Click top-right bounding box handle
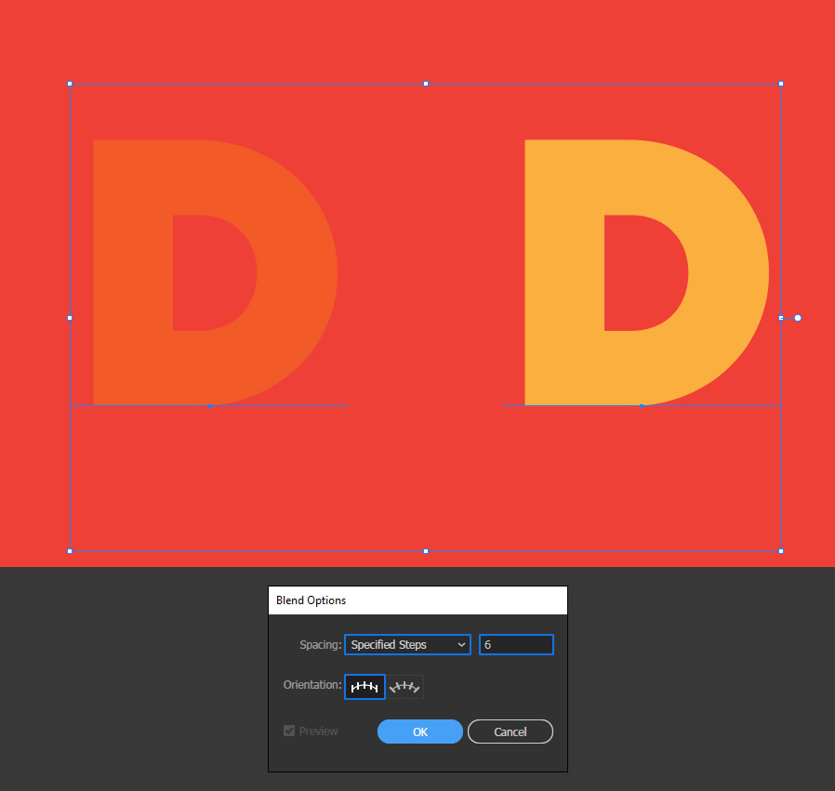Viewport: 835px width, 791px height. coord(781,84)
